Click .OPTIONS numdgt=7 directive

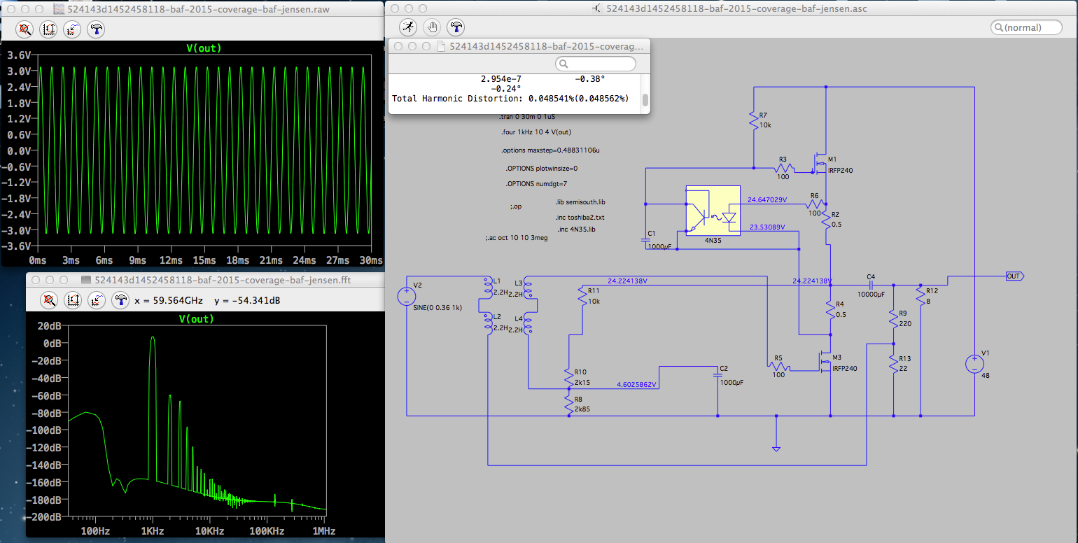click(x=536, y=184)
